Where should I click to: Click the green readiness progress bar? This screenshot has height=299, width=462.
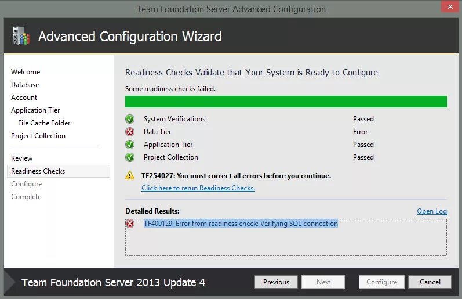pyautogui.click(x=286, y=102)
